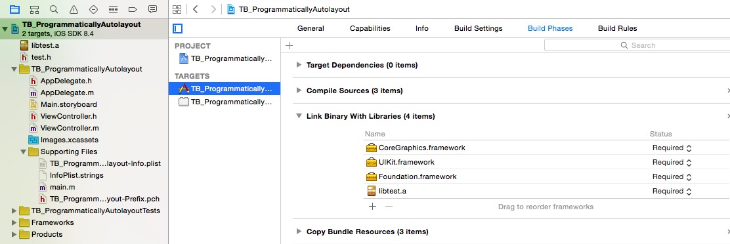The image size is (730, 244).
Task: Switch to the Capabilities tab
Action: tap(370, 28)
